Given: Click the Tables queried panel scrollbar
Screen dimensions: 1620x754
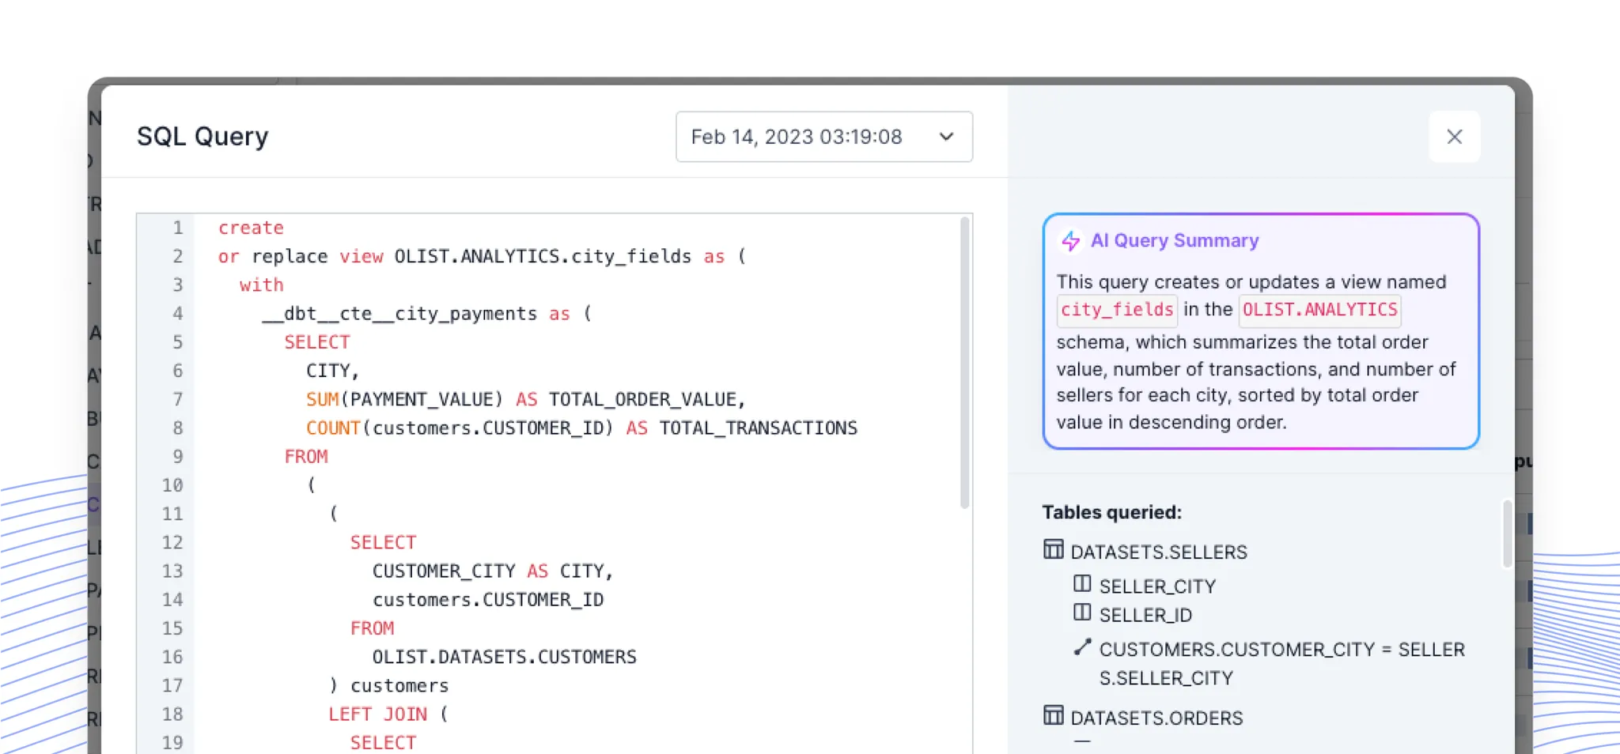Looking at the screenshot, I should 1507,533.
